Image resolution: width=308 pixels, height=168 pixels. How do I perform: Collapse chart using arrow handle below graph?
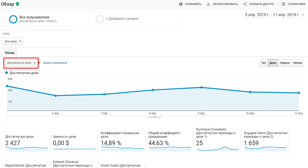[155, 117]
